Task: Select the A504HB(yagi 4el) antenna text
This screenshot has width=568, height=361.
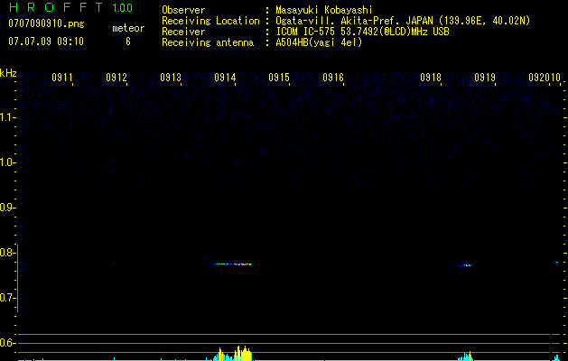Action: click(319, 42)
